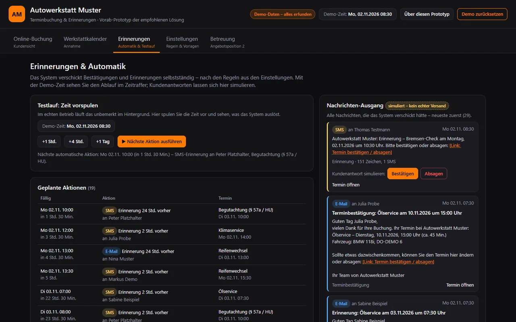Screen dimensions: 516x322
Task: Click the orange AM logo badge
Action: click(17, 14)
